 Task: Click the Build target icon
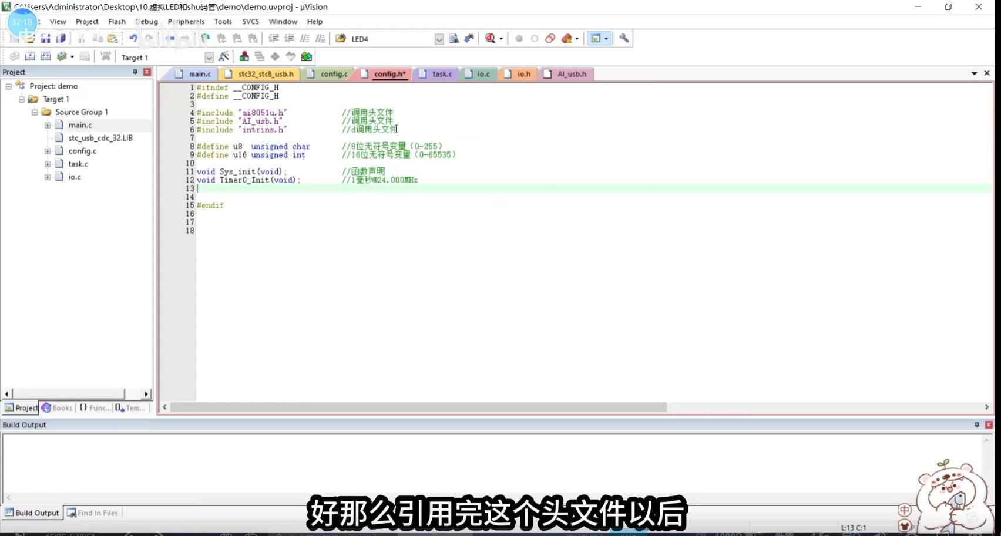[30, 56]
